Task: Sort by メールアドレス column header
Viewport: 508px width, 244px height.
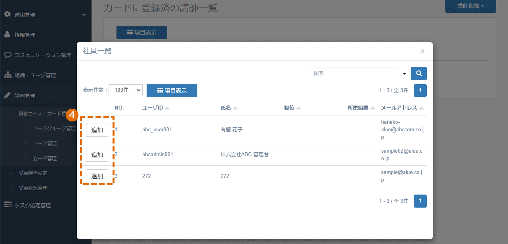Action: (403, 108)
